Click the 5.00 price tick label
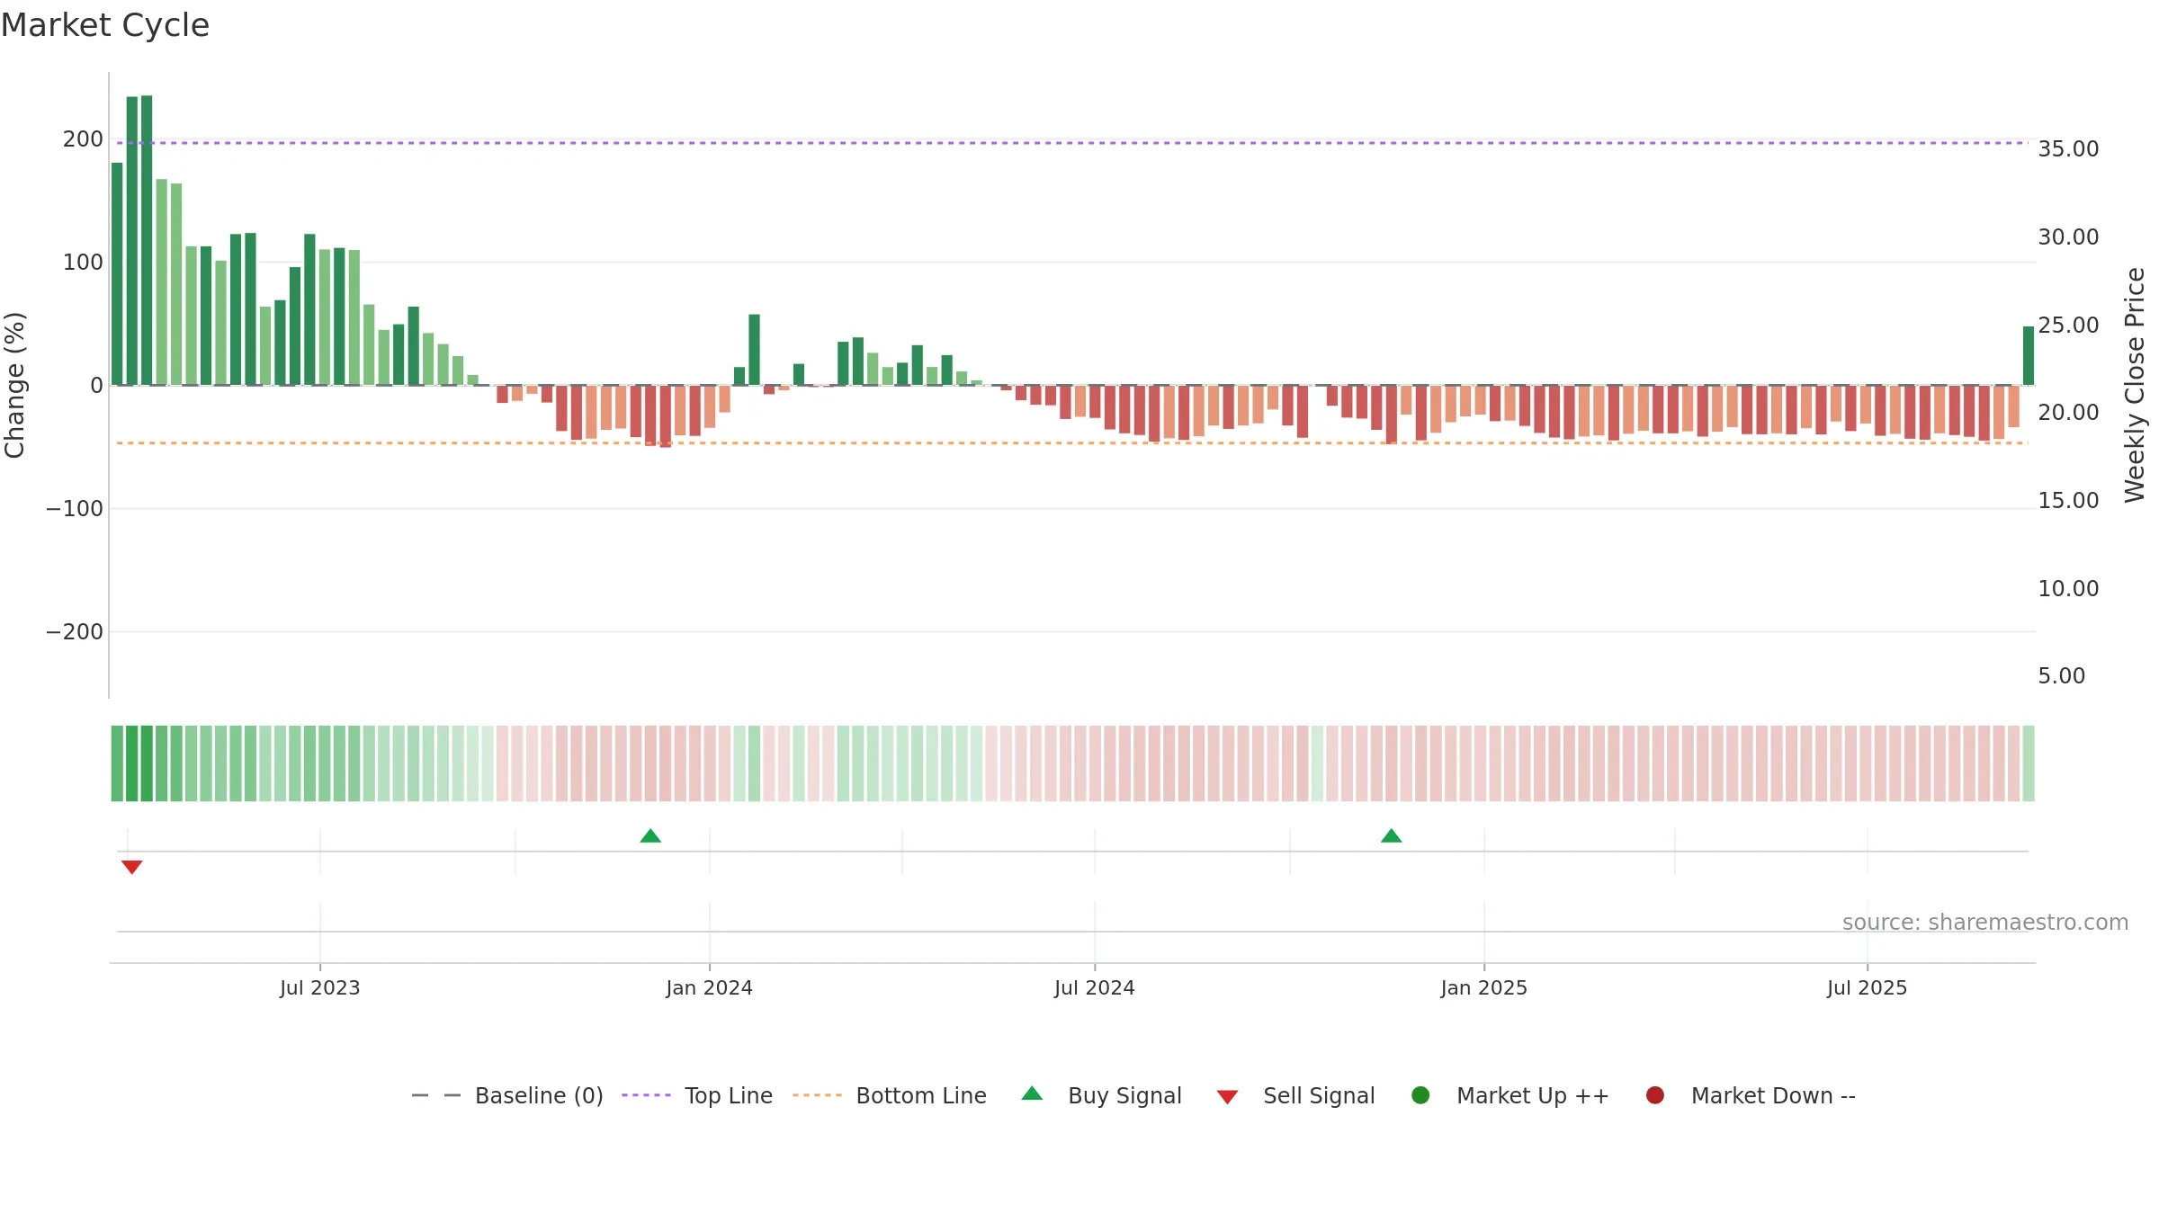Viewport: 2159px width, 1214px height. [2061, 676]
